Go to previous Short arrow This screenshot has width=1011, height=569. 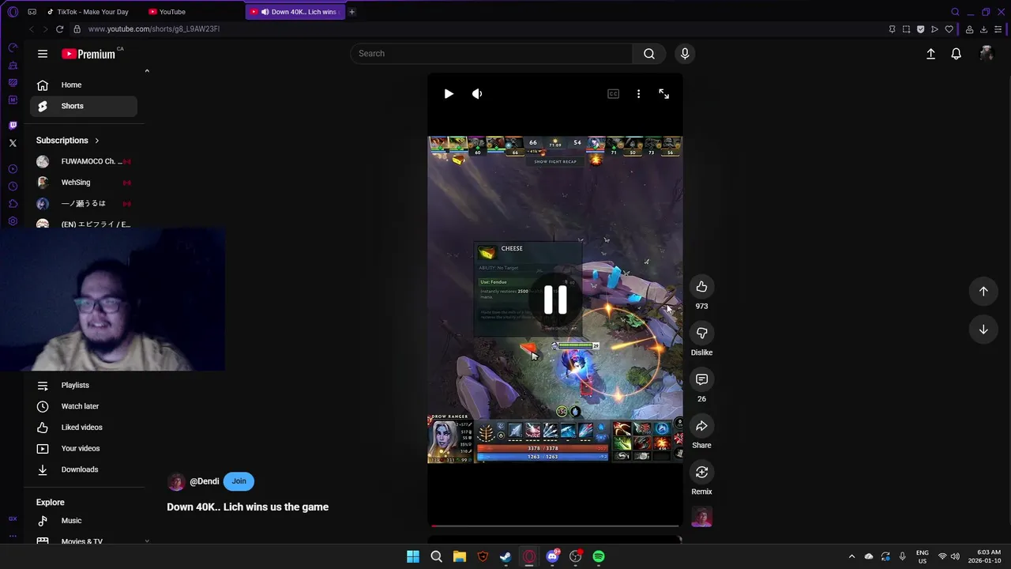coord(983,291)
